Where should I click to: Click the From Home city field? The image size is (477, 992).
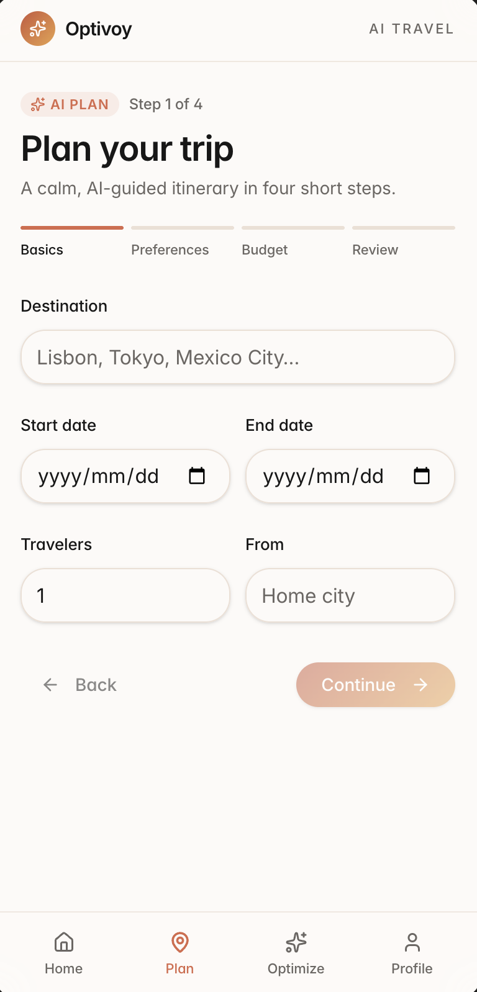350,595
